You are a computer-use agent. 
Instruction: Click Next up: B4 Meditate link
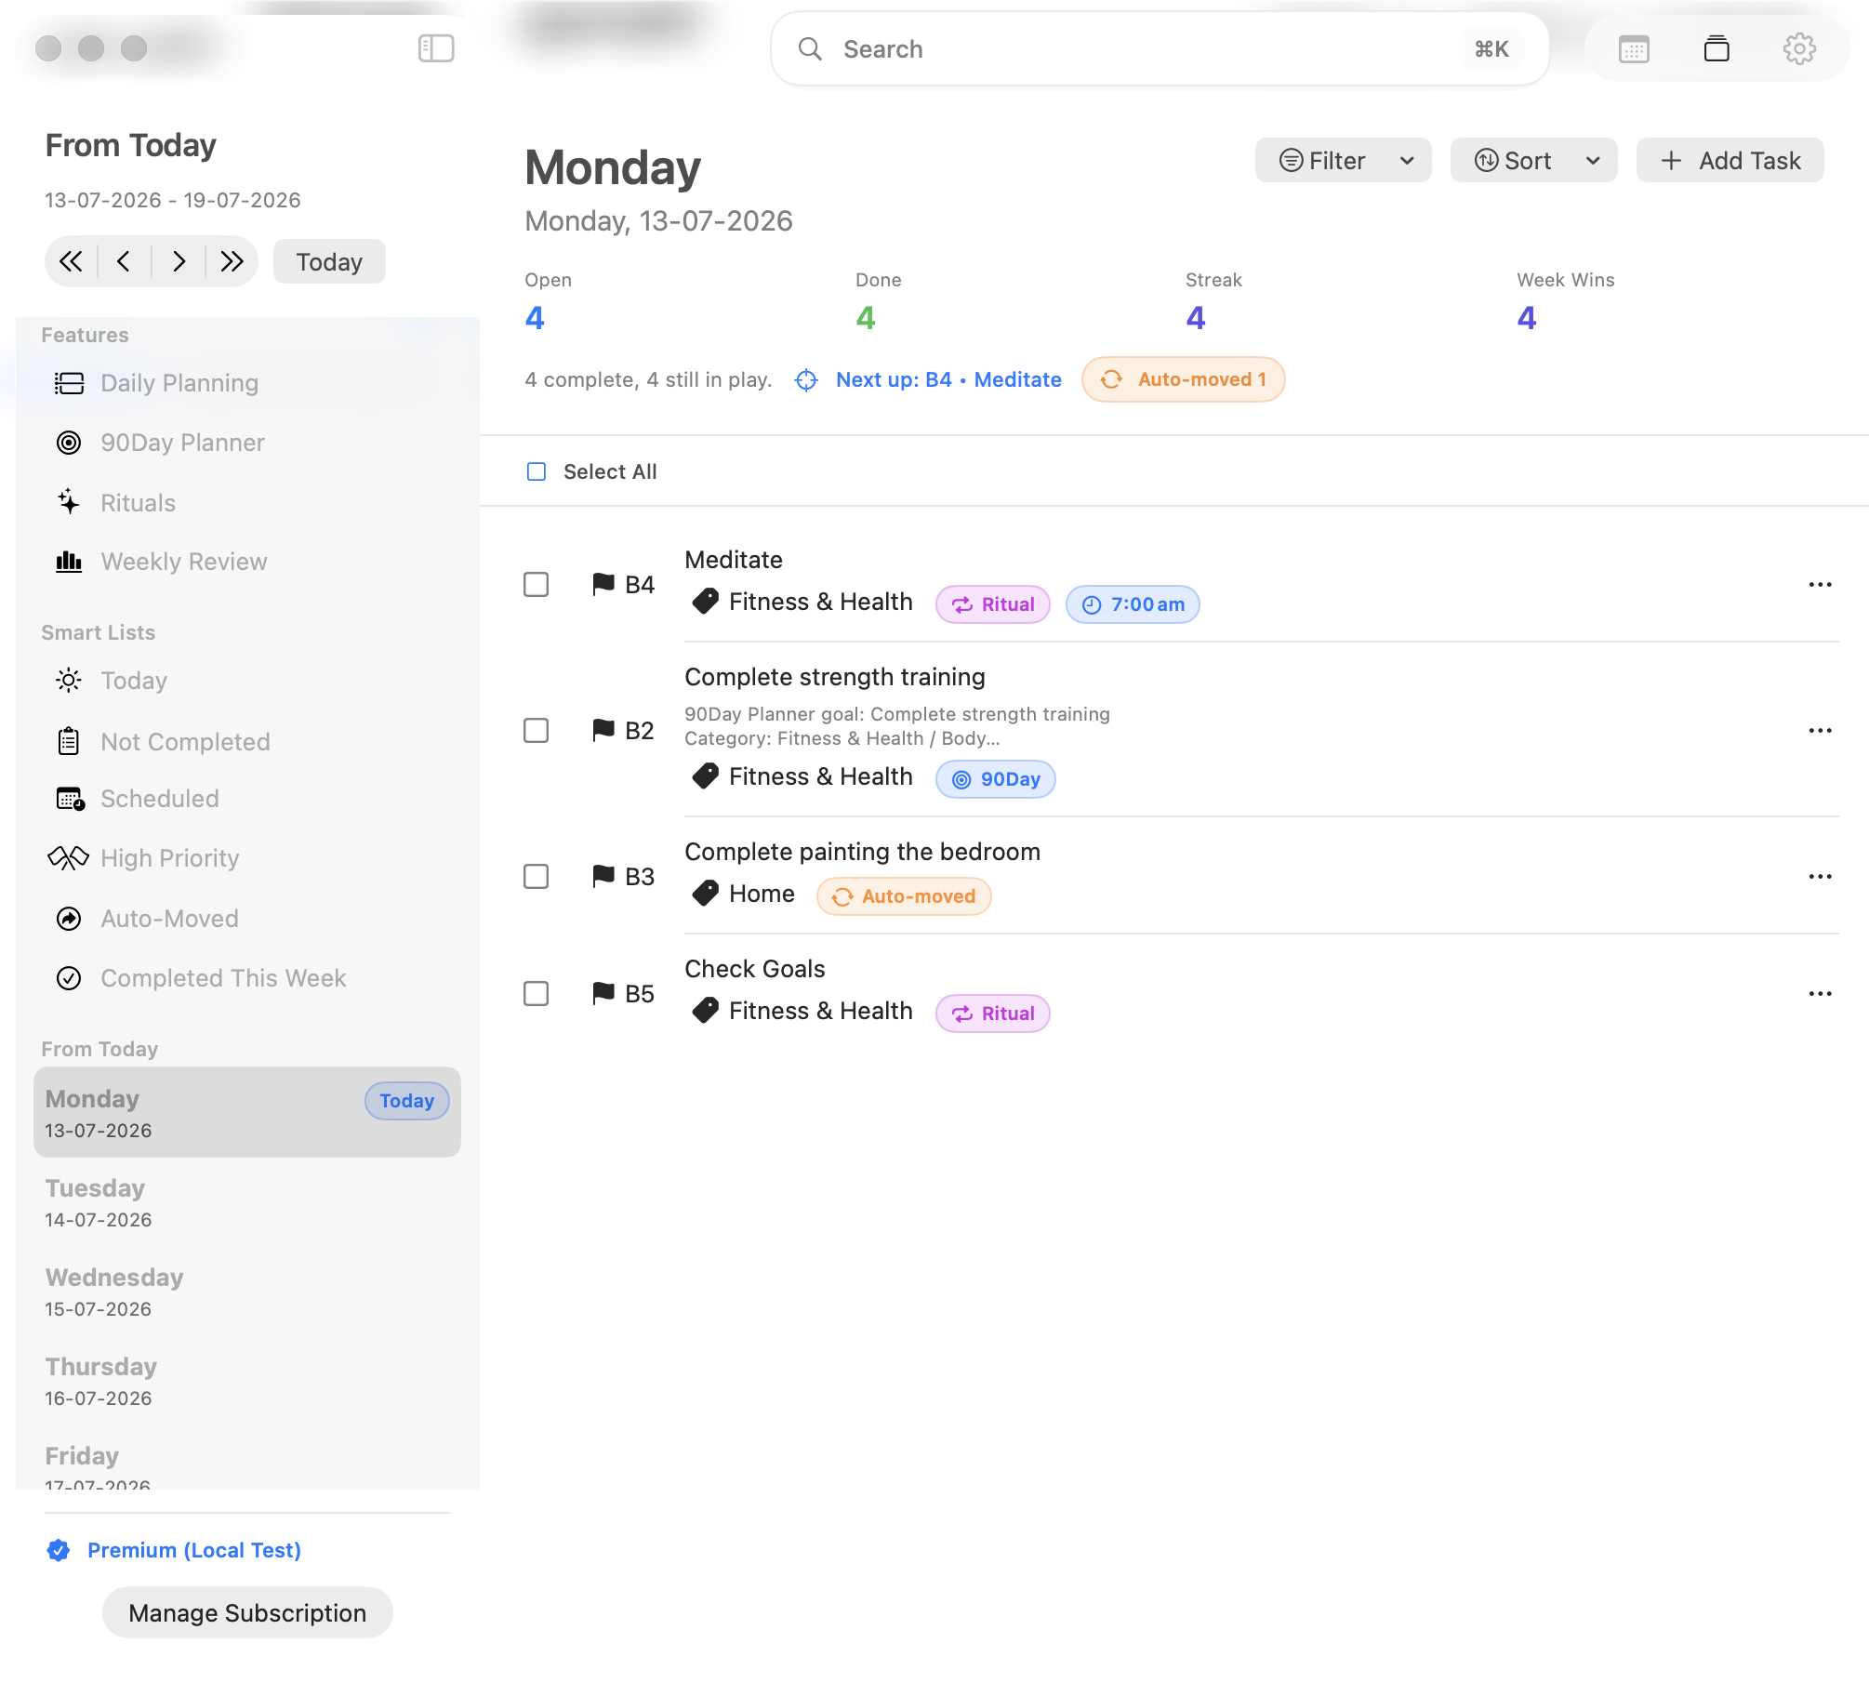click(948, 379)
